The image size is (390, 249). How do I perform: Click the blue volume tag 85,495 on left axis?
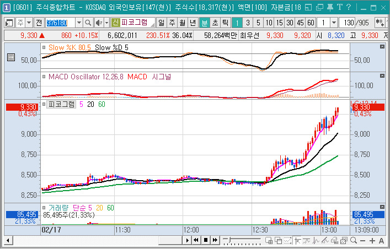click(x=22, y=214)
